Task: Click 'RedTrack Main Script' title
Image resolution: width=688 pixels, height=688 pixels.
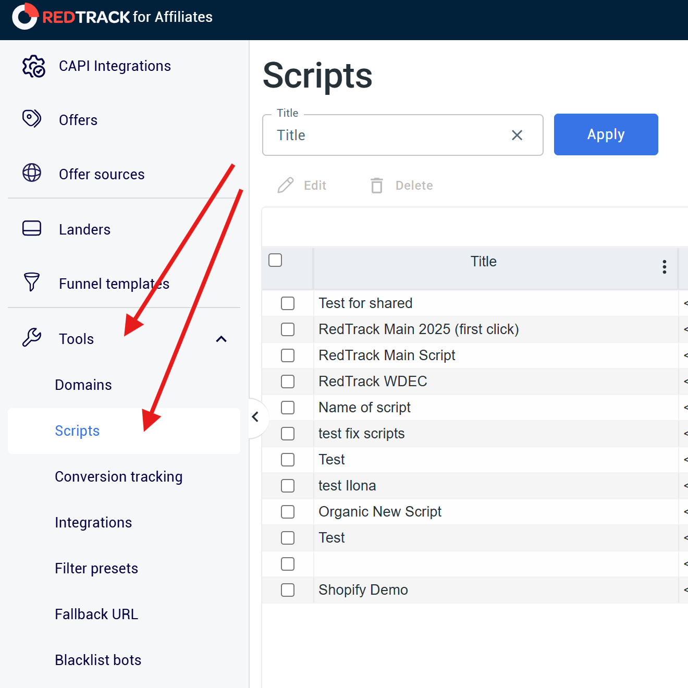Action: 387,355
